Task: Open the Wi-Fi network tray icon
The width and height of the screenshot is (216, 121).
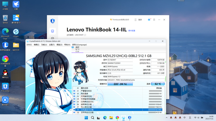Action: pyautogui.click(x=195, y=118)
